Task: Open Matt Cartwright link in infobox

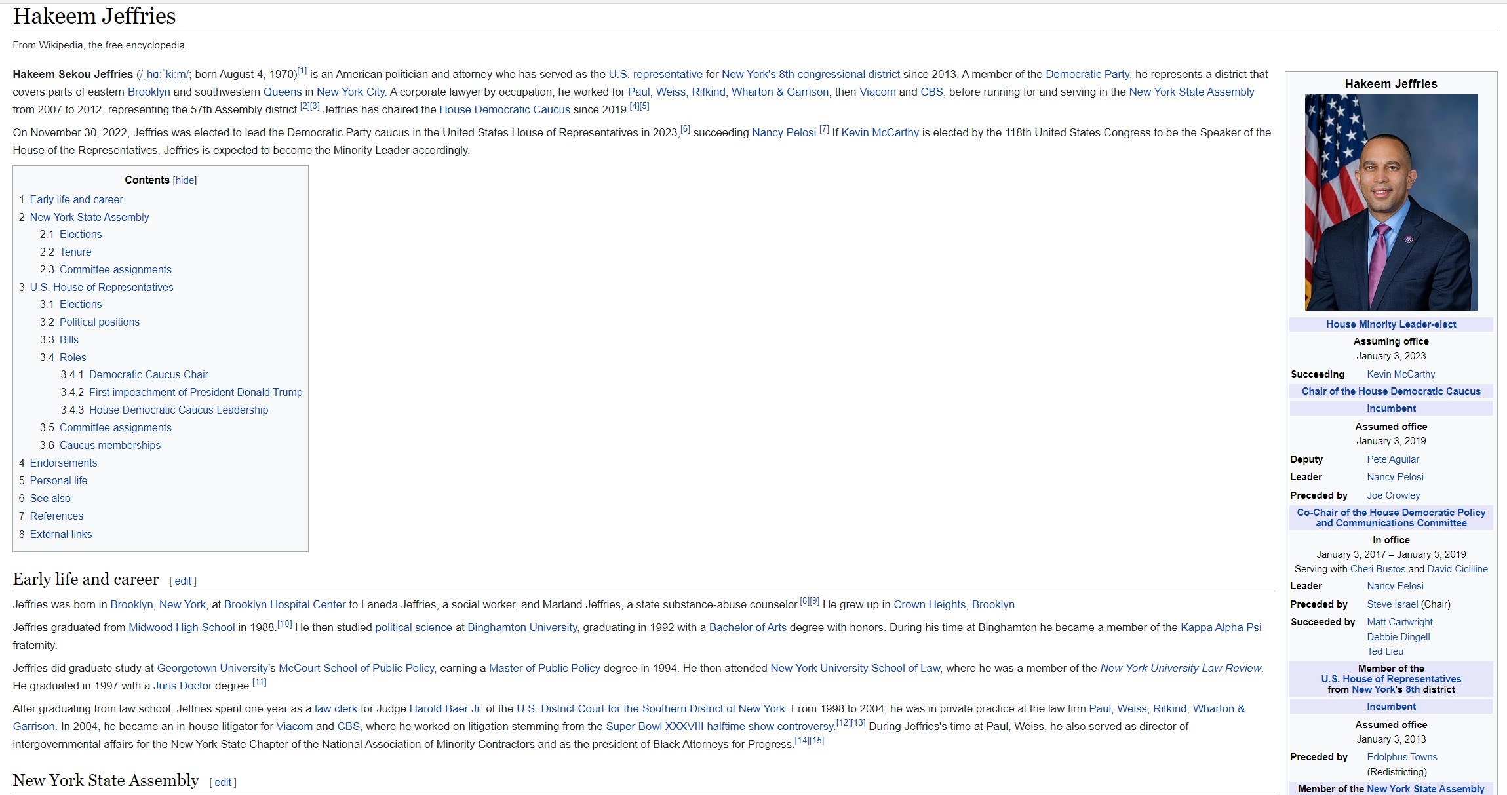Action: (x=1399, y=622)
